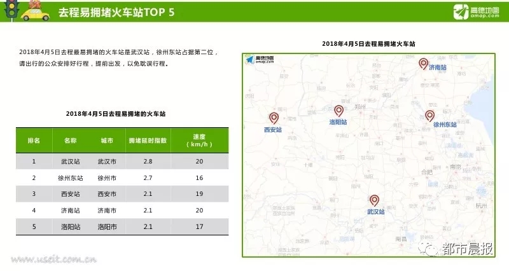Click the WeChat icon beside 都市晨报

pyautogui.click(x=433, y=249)
